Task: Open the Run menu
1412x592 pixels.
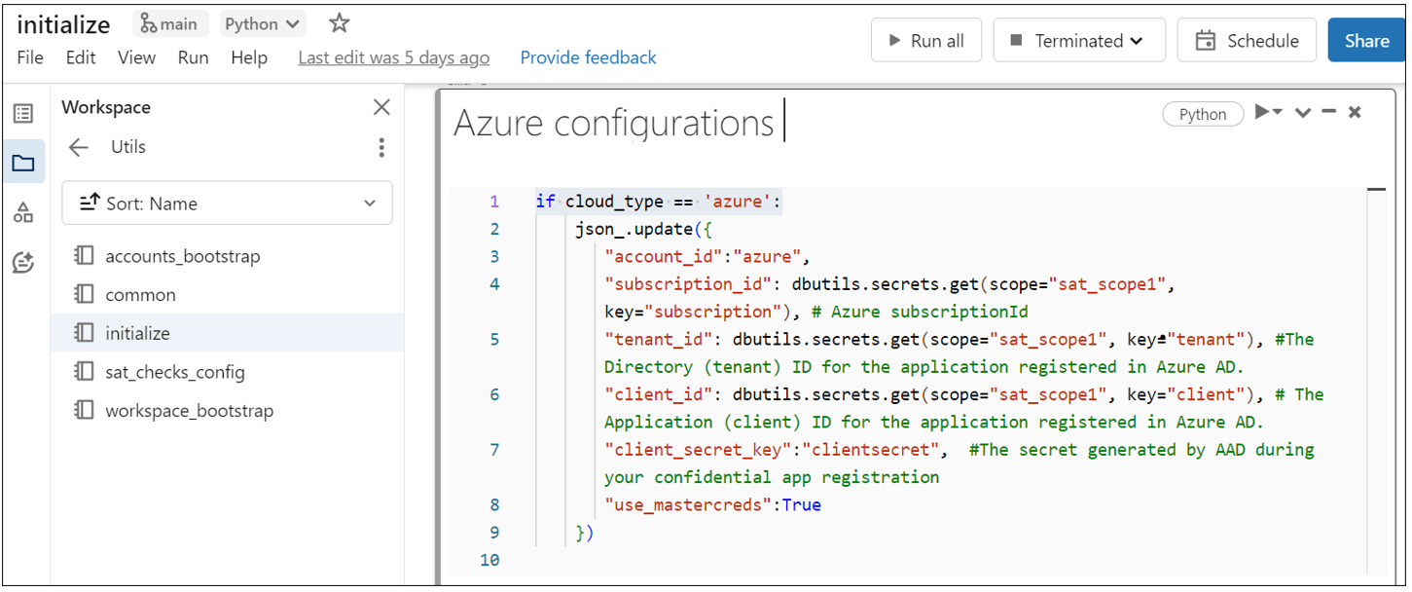Action: point(193,57)
